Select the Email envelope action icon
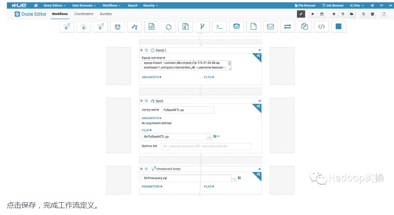 [x=270, y=26]
